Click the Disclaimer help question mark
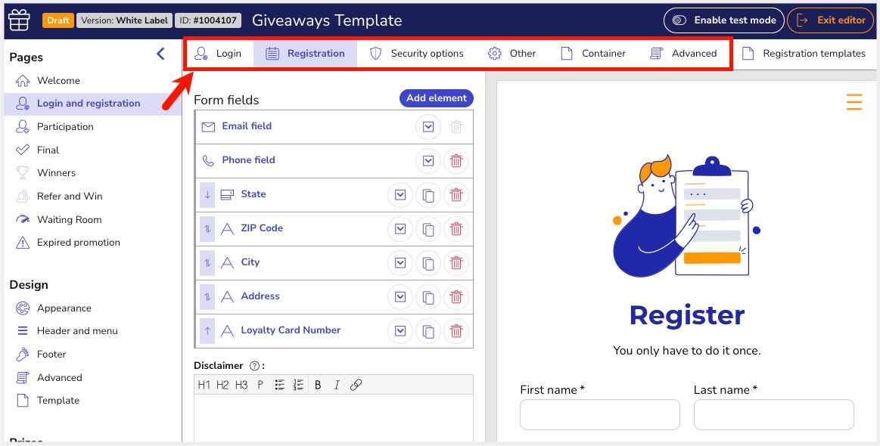880x446 pixels. tap(254, 366)
